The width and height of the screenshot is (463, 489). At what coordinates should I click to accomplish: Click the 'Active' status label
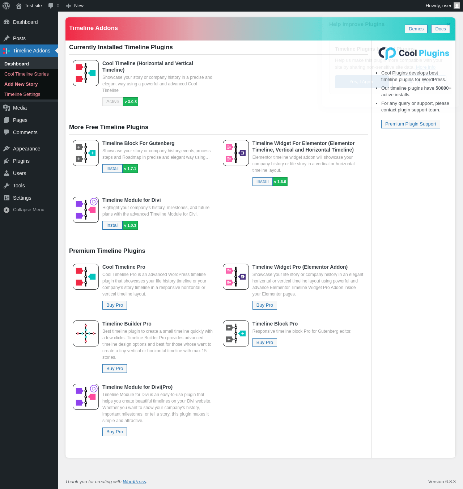pos(113,102)
